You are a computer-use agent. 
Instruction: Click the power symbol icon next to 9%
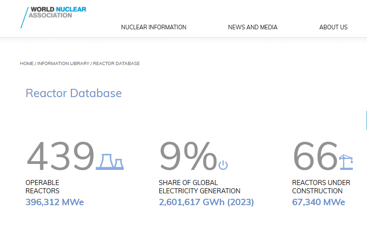223,165
